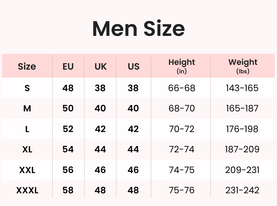The height and width of the screenshot is (206, 277).
Task: Select the S size row label
Action: 27,88
